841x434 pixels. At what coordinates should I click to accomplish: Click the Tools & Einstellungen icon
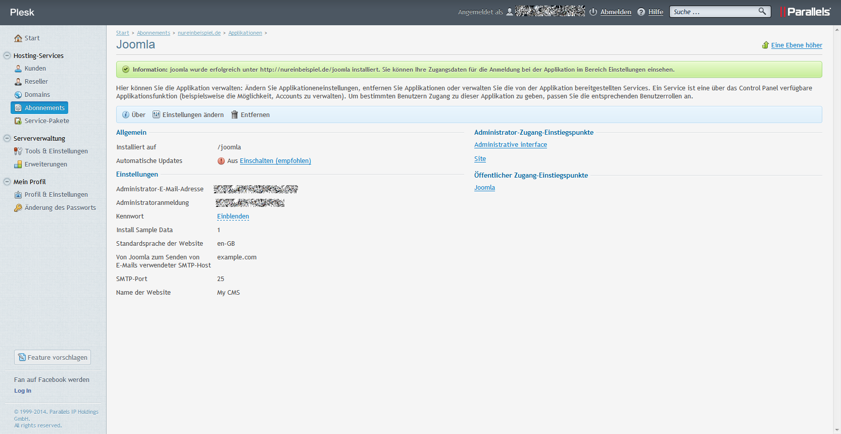point(18,151)
